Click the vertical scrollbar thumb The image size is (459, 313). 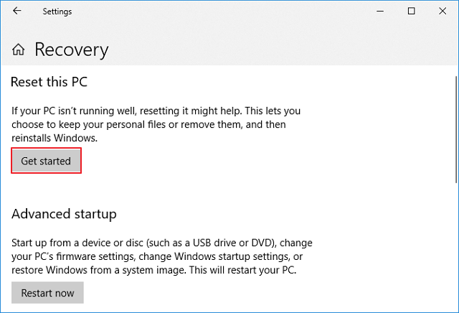pyautogui.click(x=456, y=129)
